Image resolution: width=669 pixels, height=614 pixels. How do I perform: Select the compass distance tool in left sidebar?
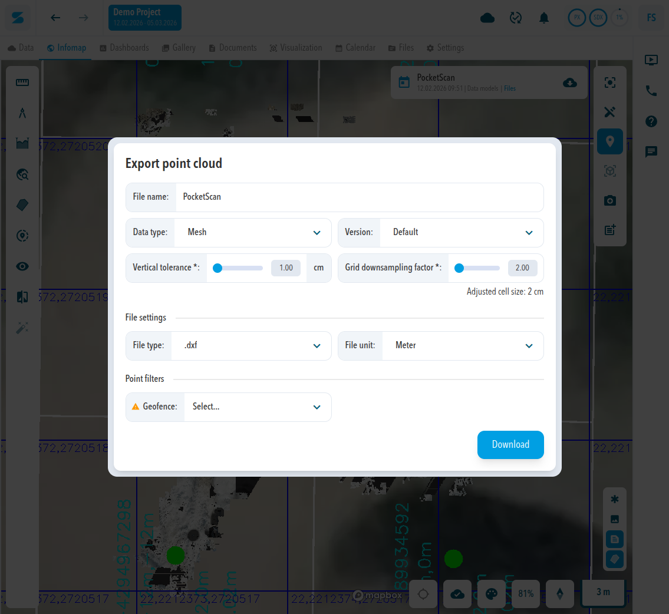point(22,113)
